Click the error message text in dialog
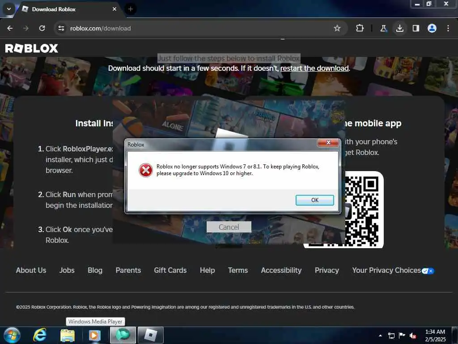The image size is (458, 344). pos(238,170)
